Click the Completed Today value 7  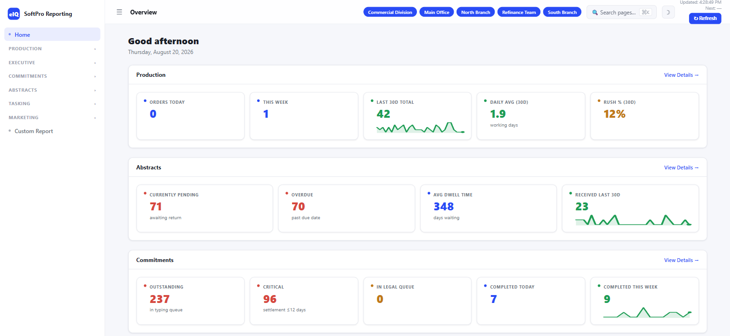pos(493,299)
